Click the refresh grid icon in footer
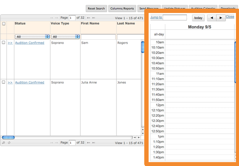 tap(9, 143)
